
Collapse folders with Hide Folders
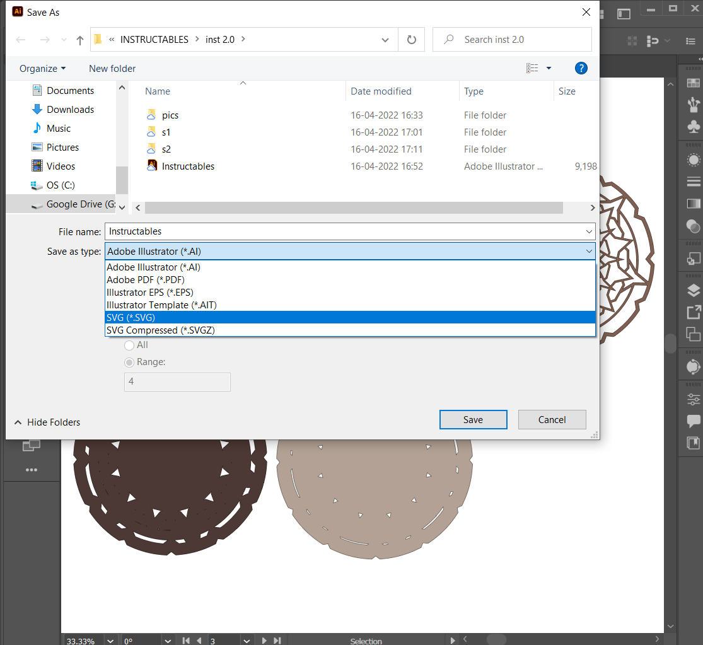[47, 422]
